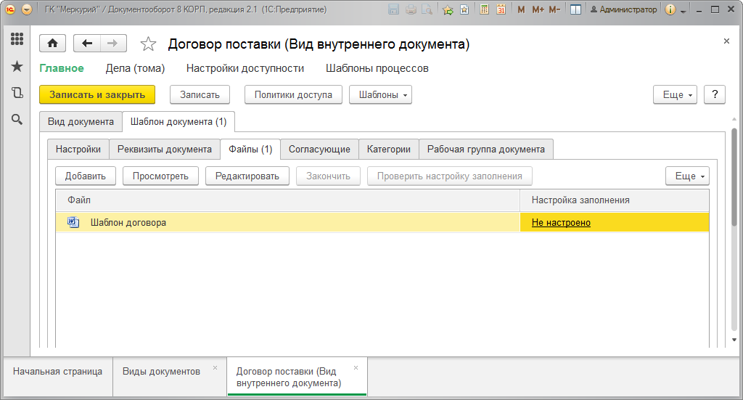Click Записать и закрыть button

click(x=97, y=95)
